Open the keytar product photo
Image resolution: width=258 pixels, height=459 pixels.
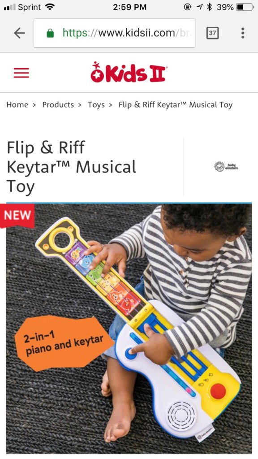point(129,329)
